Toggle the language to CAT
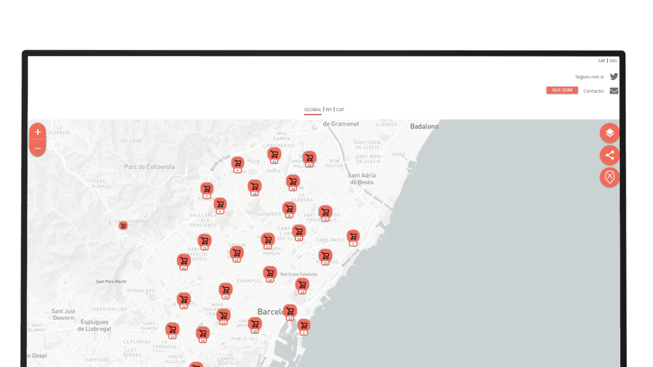Screen dimensions: 653x367 [601, 61]
